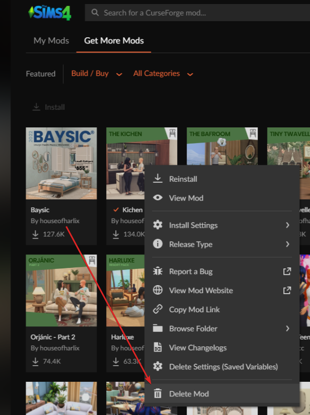
Task: Choose Delete Settings (Saved Variables)
Action: (223, 367)
